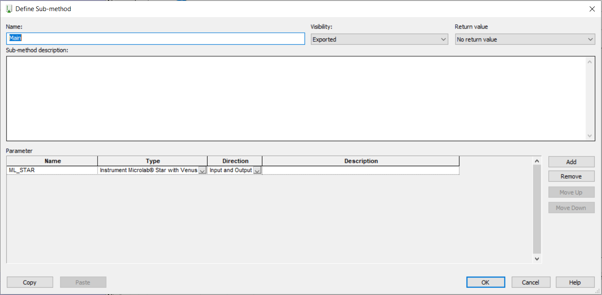This screenshot has height=295, width=602.
Task: Click the Move Down button
Action: [571, 208]
